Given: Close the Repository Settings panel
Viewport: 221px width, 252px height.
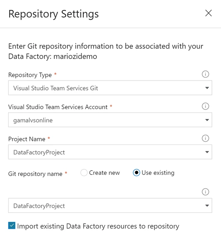Looking at the screenshot, I should point(209,13).
